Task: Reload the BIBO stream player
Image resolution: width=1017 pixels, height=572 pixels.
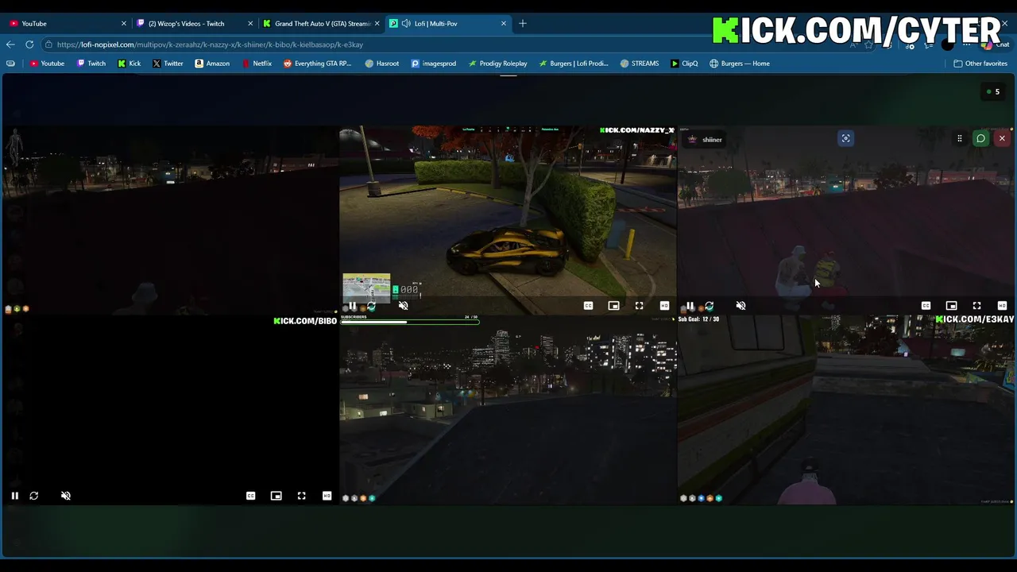Action: coord(33,496)
